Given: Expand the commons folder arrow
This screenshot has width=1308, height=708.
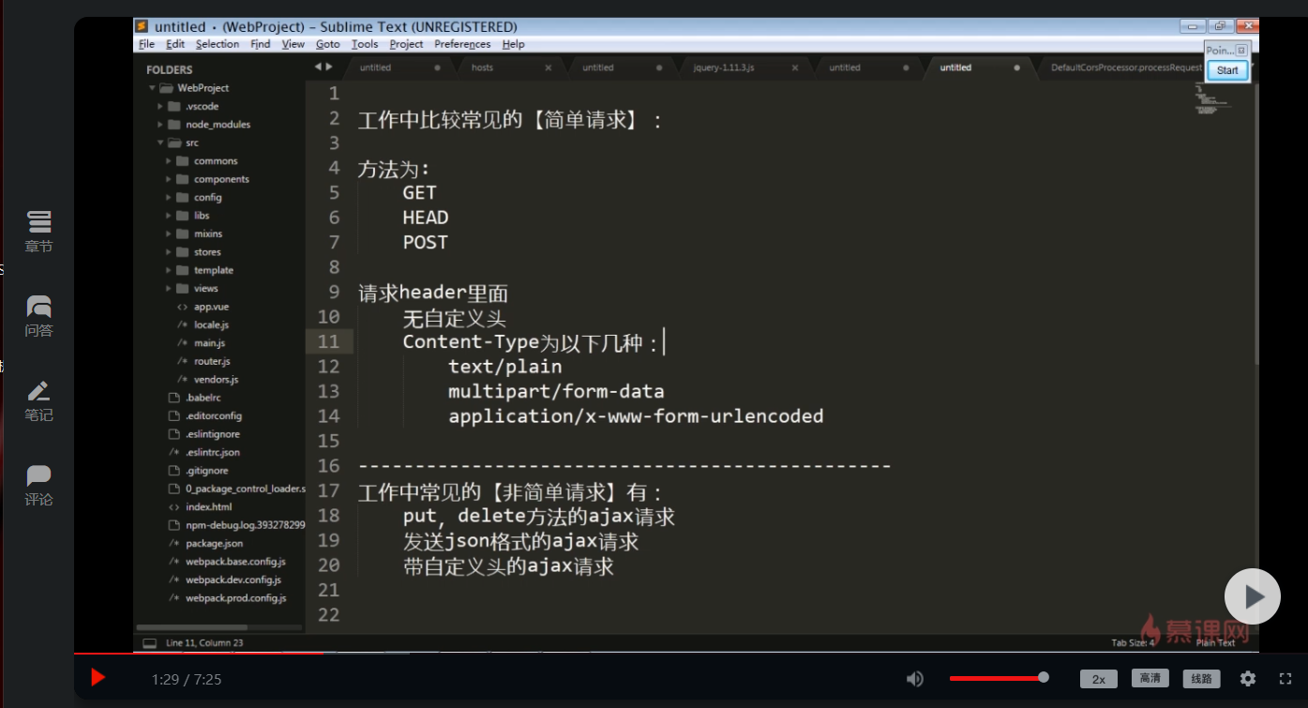Looking at the screenshot, I should tap(169, 161).
